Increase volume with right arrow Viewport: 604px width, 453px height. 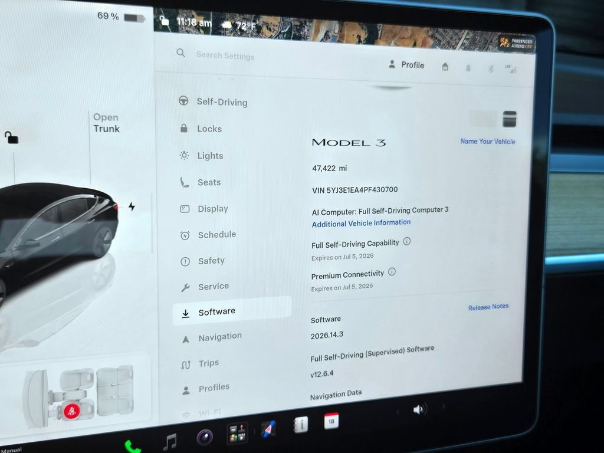point(444,406)
